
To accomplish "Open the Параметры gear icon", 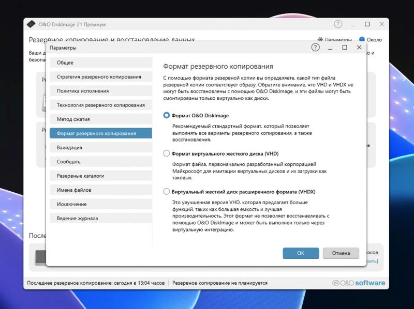I will (x=320, y=40).
